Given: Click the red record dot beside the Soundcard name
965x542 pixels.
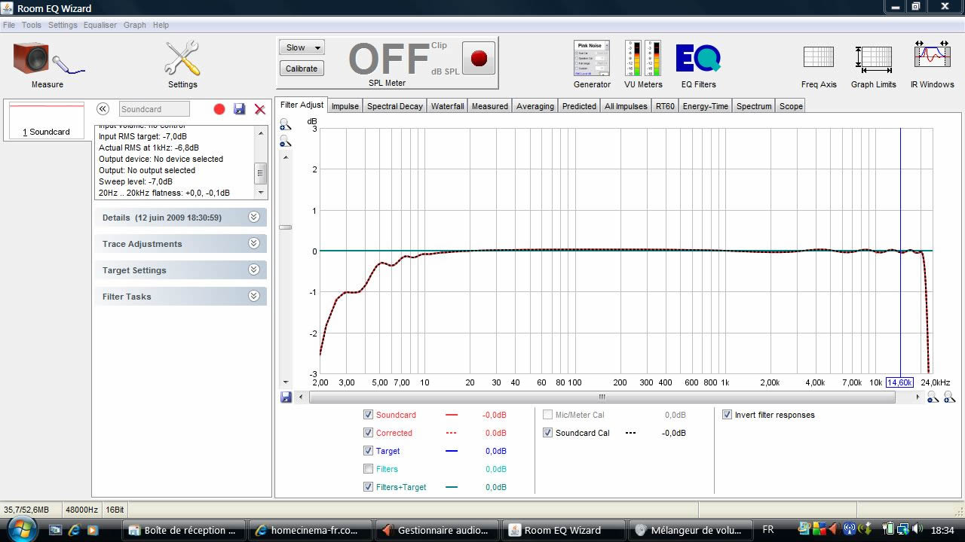Looking at the screenshot, I should tap(219, 109).
